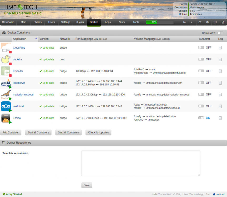Open the Apps tab

[x=108, y=22]
